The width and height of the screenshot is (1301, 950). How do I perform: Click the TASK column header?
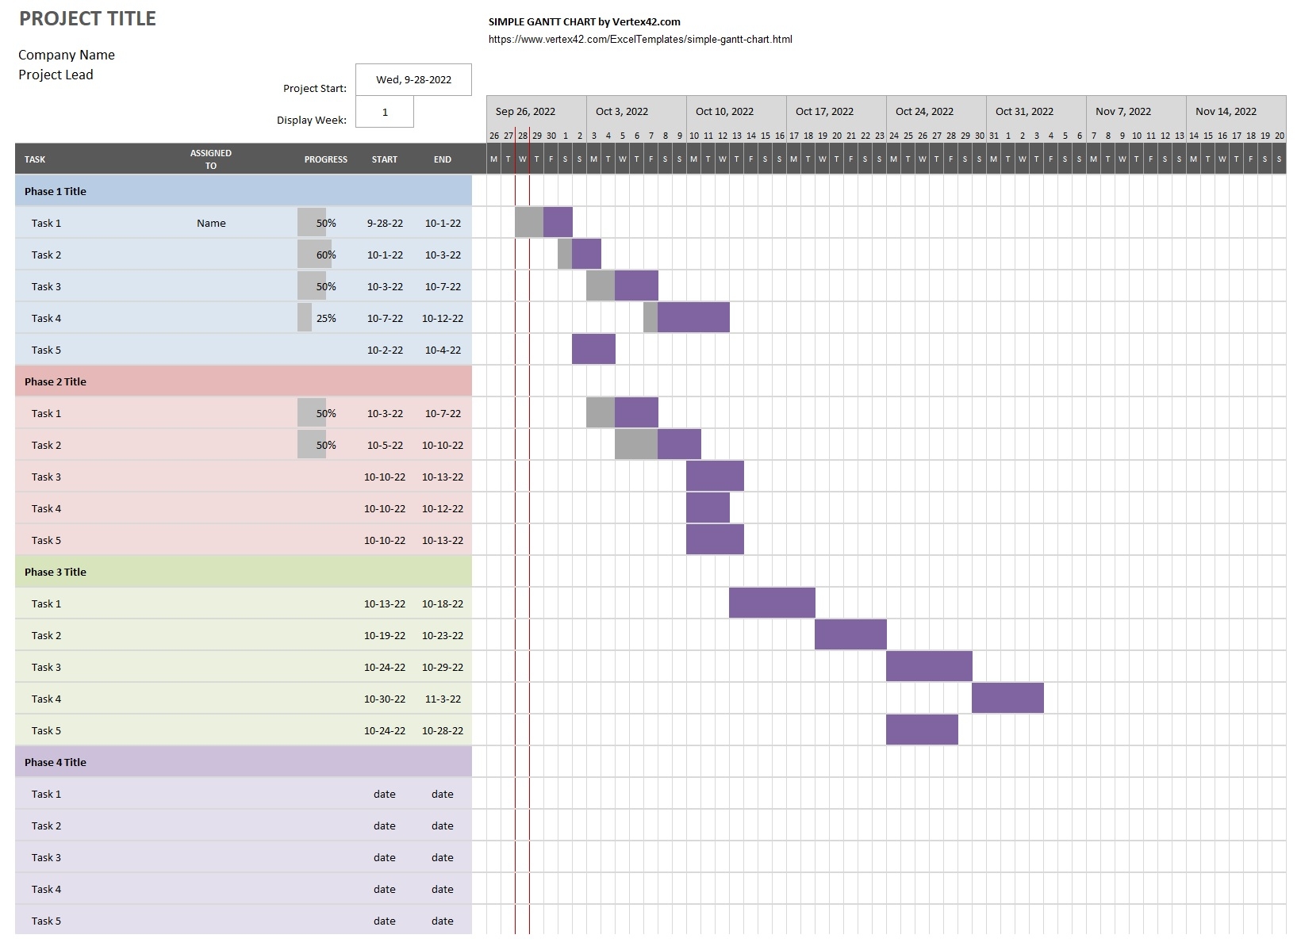tap(35, 159)
